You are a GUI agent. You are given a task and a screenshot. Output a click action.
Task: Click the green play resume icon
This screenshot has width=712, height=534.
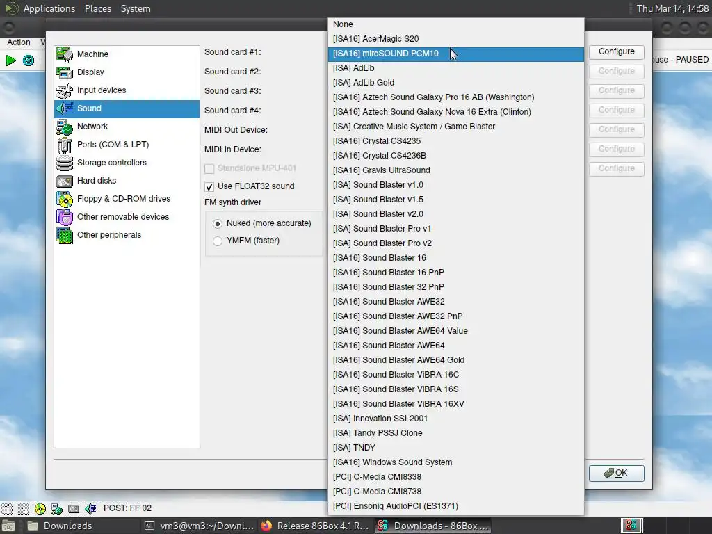11,60
